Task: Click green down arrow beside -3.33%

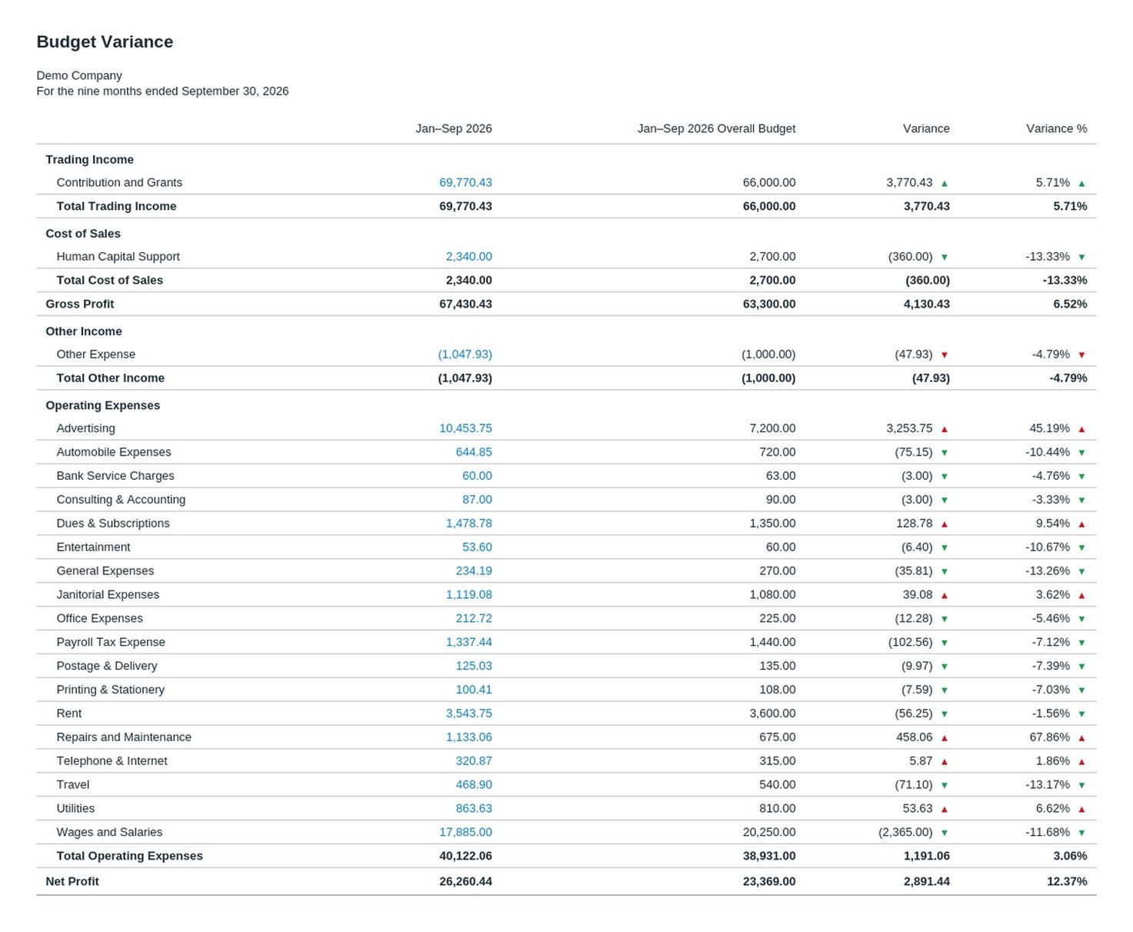Action: click(1082, 500)
